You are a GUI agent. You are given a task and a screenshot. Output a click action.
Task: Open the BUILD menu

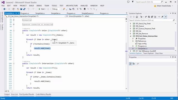pos(31,6)
